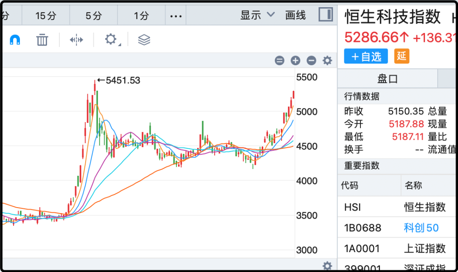458x272 pixels.
Task: Click the trash icon to delete drawings
Action: pyautogui.click(x=42, y=40)
